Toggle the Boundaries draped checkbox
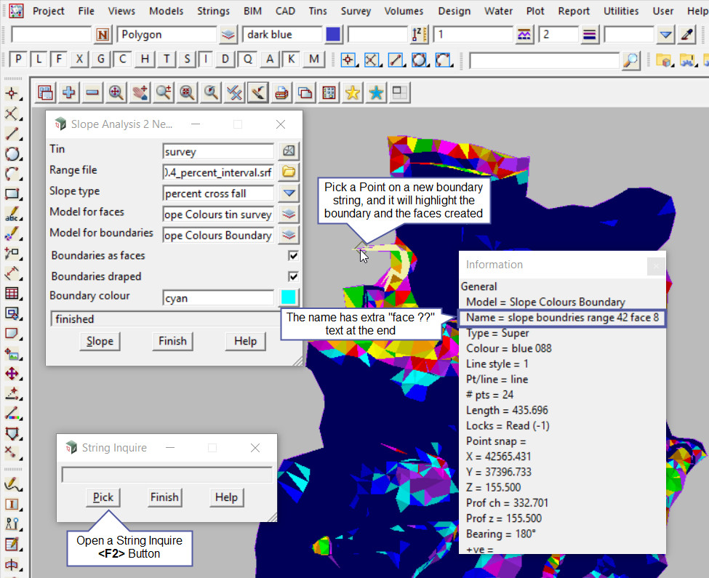 [x=293, y=276]
